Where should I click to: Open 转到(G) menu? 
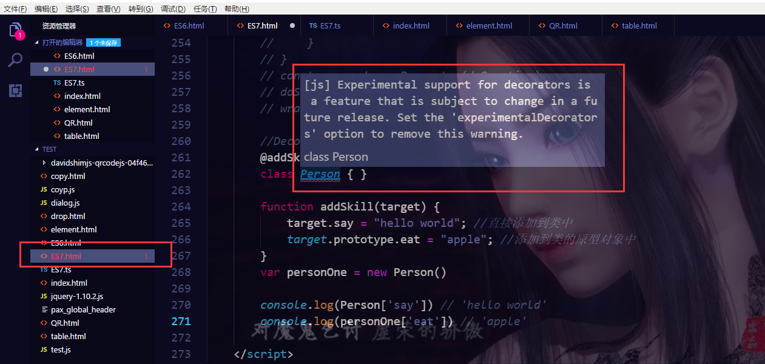click(141, 8)
